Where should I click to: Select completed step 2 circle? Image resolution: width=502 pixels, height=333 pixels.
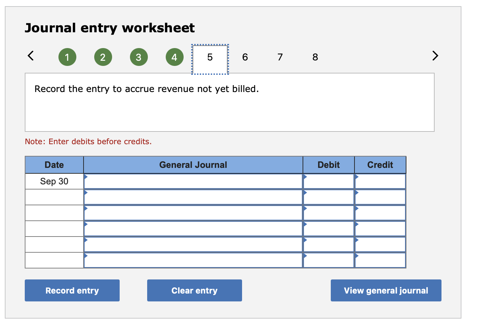103,57
